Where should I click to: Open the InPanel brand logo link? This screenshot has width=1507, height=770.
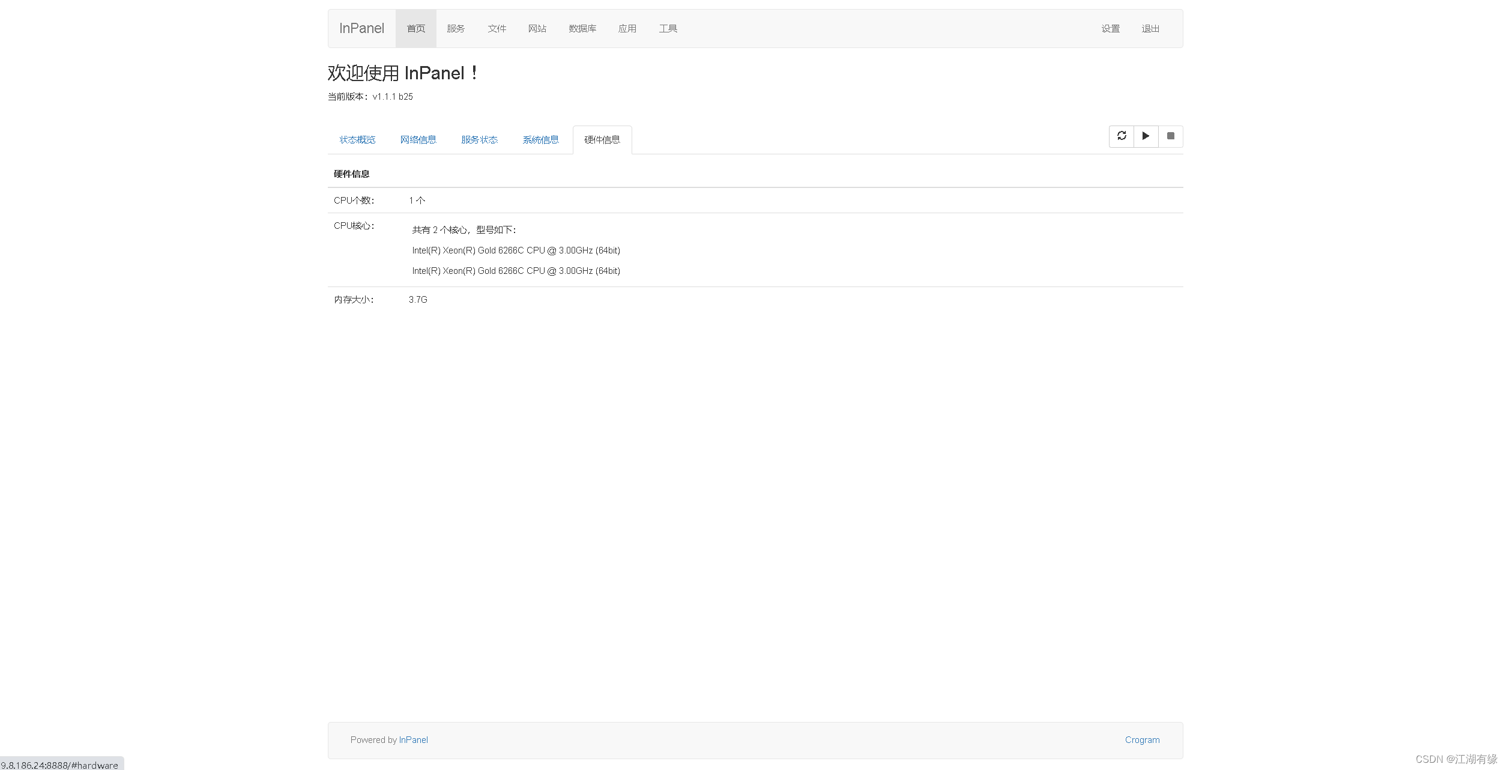pyautogui.click(x=361, y=28)
